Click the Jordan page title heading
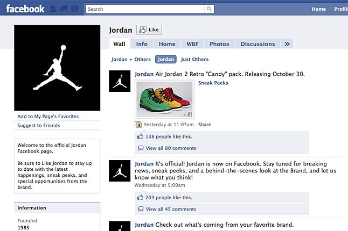This screenshot has width=348, height=231. pyautogui.click(x=121, y=30)
